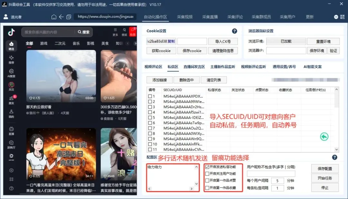Click the 开始任务 button
This screenshot has width=348, height=199.
pos(325,178)
